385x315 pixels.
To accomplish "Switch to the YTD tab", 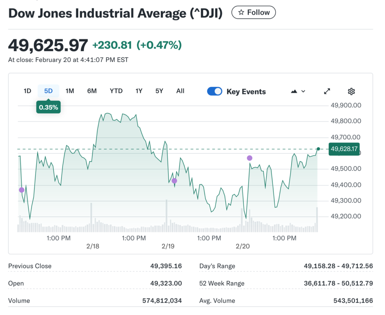I will coord(116,91).
